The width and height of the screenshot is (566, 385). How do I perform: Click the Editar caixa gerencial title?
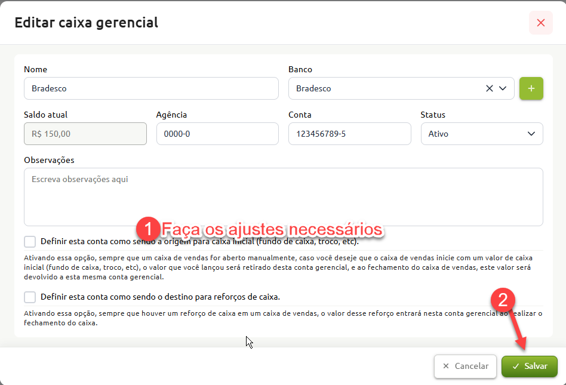86,22
